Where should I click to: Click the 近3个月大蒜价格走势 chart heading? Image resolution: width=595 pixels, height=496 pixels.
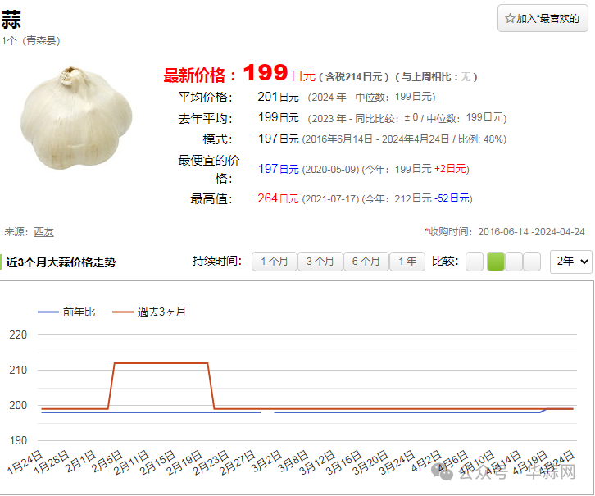click(61, 262)
